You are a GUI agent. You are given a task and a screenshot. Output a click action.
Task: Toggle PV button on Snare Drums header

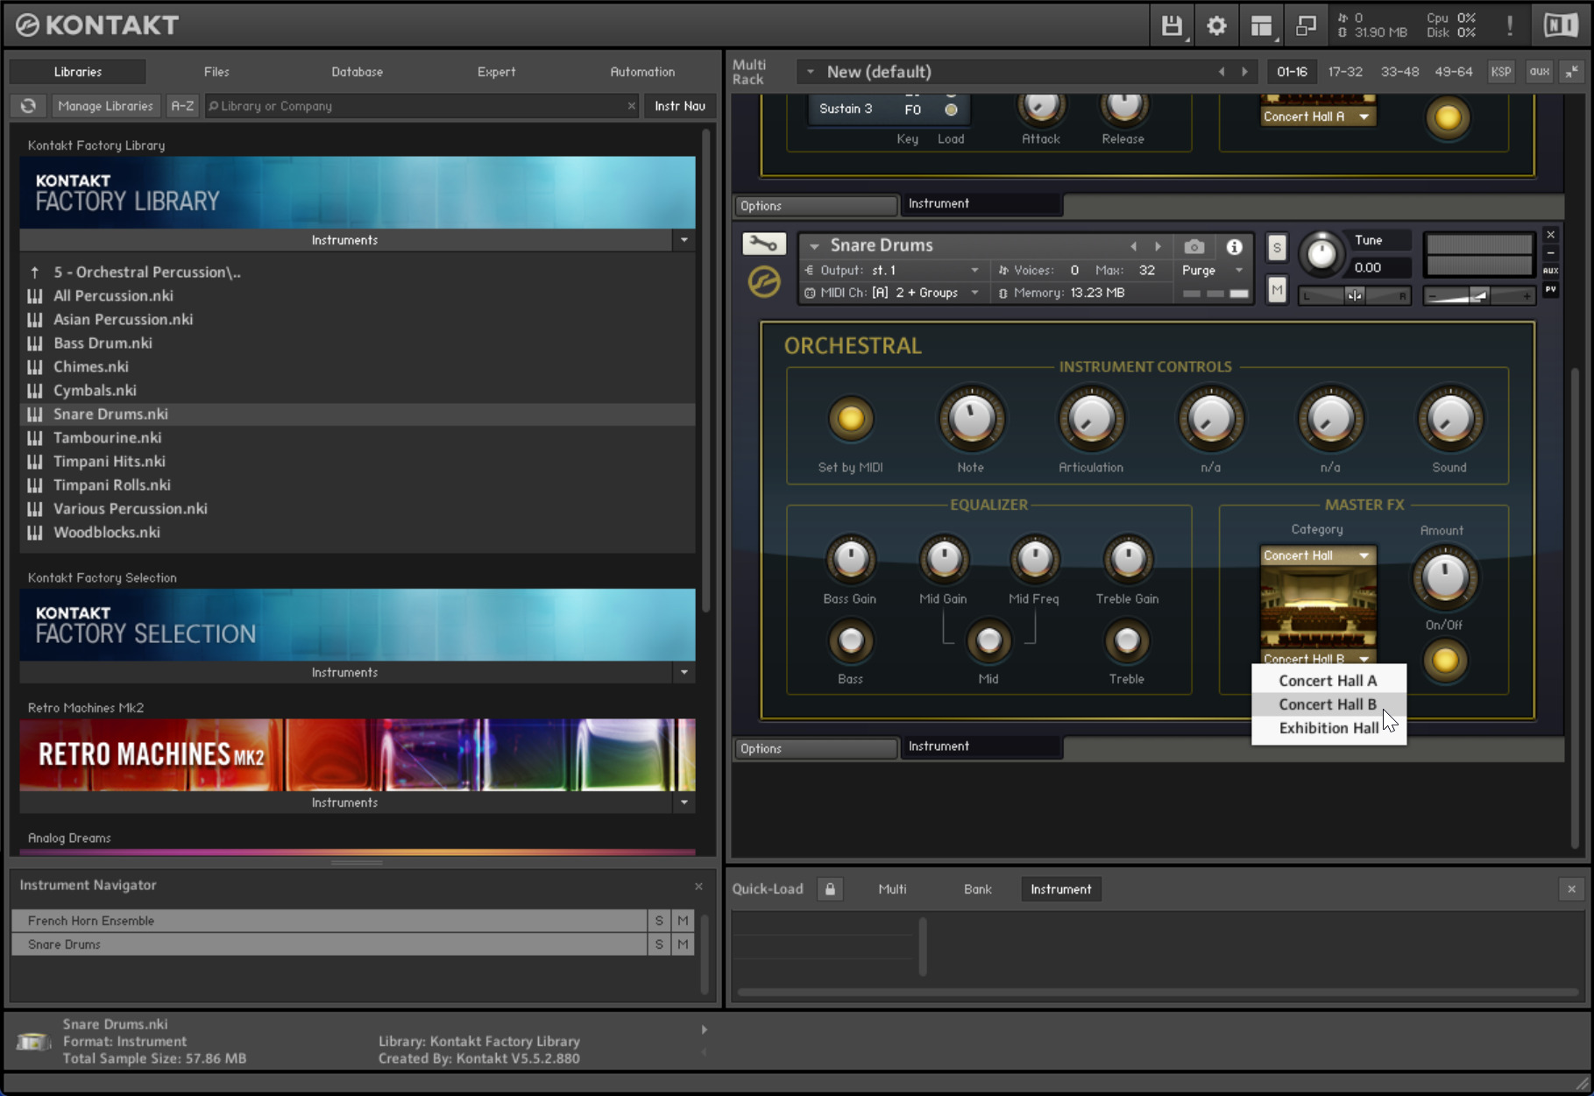pyautogui.click(x=1550, y=289)
